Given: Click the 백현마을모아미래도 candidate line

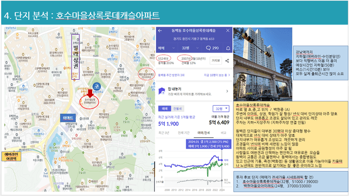Looking at the screenshot, I should pyautogui.click(x=277, y=186).
